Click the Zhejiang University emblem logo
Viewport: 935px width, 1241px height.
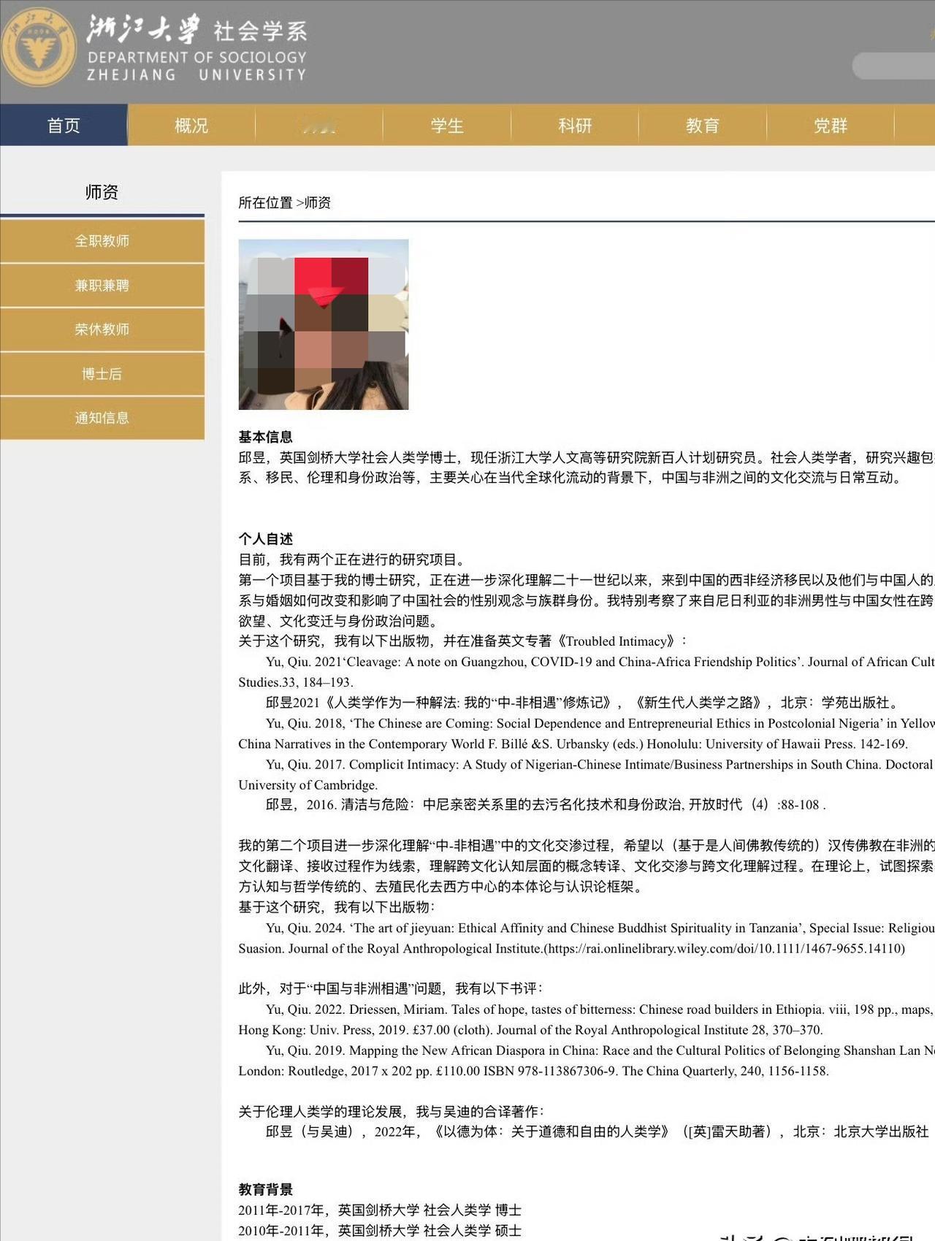click(x=38, y=47)
